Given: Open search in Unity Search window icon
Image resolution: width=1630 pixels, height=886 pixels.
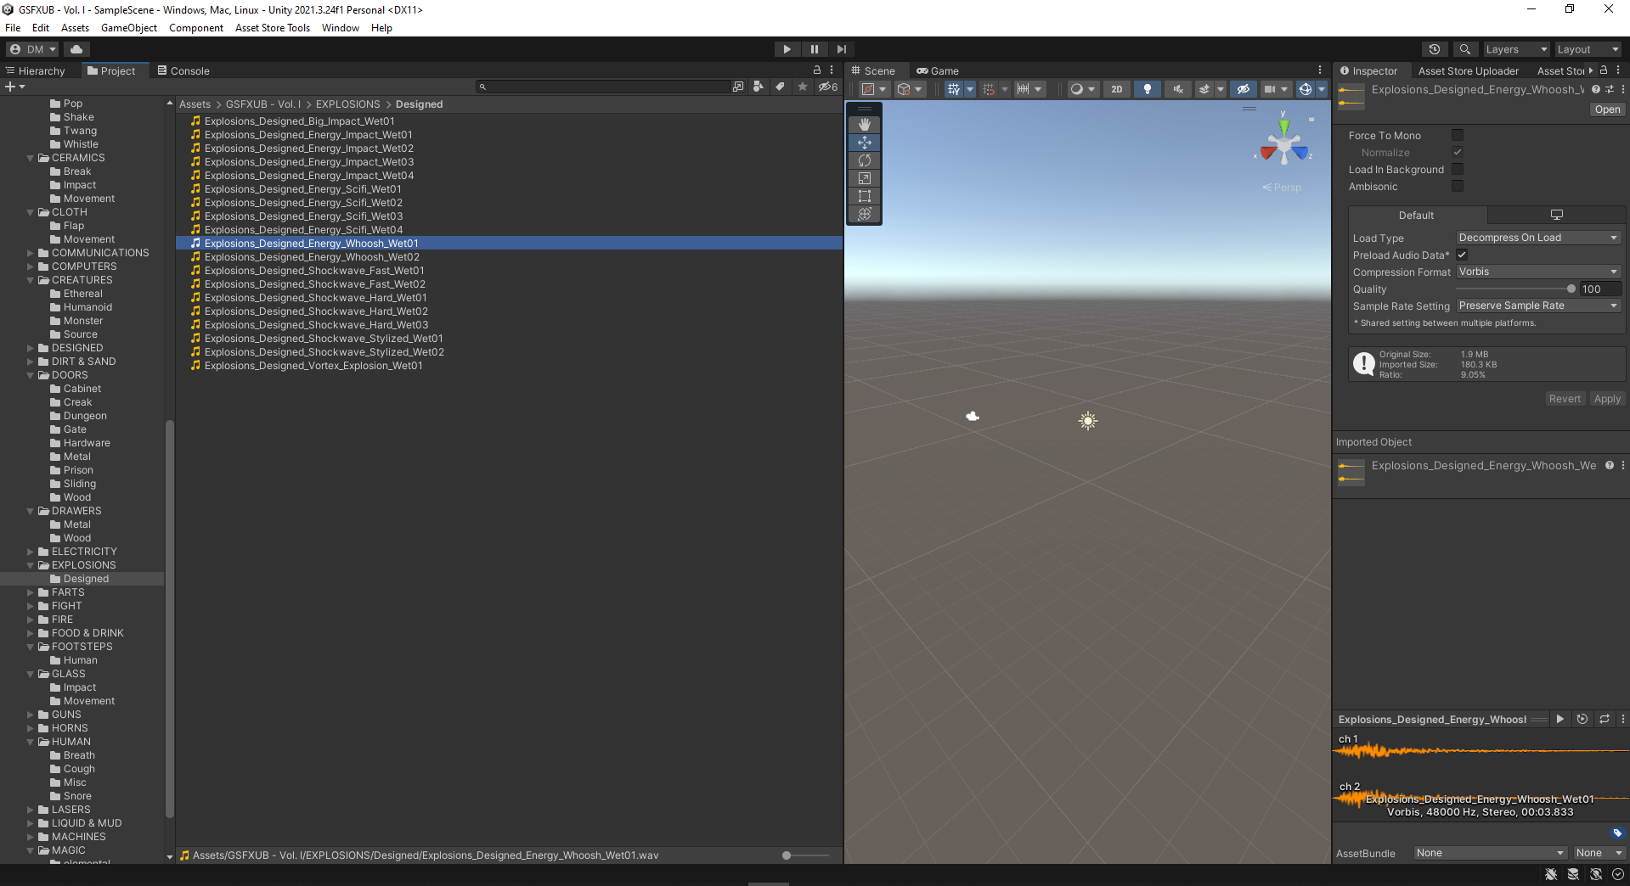Looking at the screenshot, I should tap(737, 87).
